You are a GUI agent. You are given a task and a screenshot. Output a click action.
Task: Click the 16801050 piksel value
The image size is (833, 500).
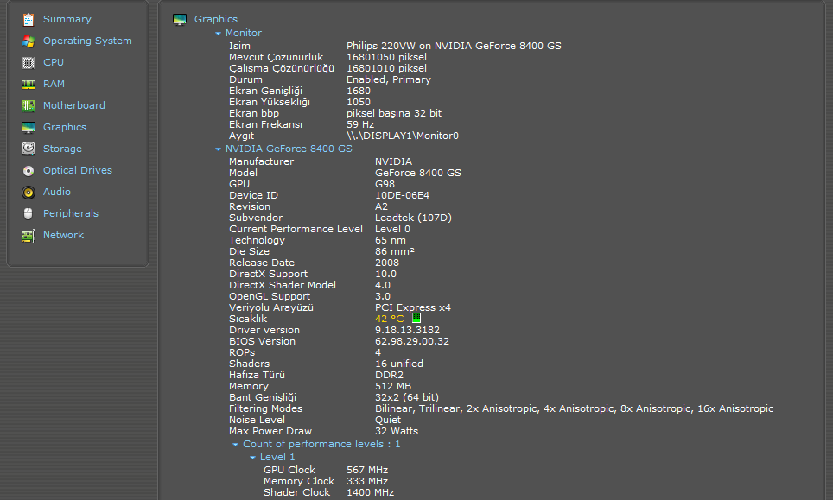[x=386, y=57]
